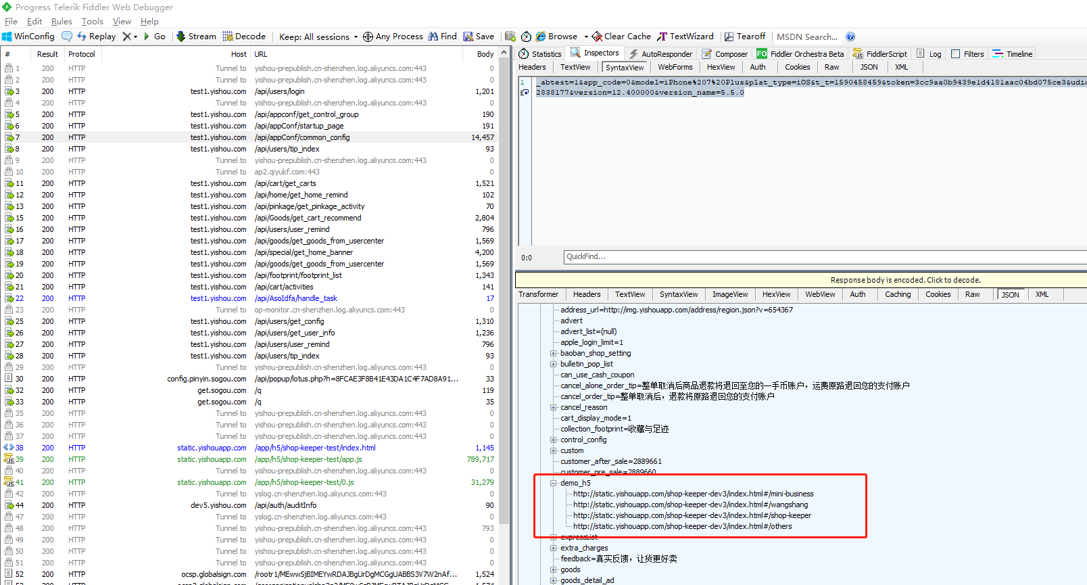1087x585 pixels.
Task: Expand the bulletin_pop_list node
Action: coord(553,364)
